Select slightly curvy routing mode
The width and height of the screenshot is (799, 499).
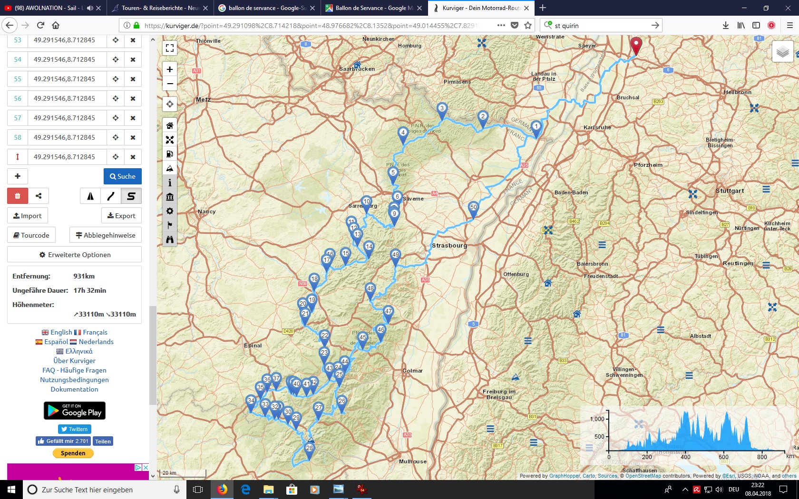pos(111,196)
